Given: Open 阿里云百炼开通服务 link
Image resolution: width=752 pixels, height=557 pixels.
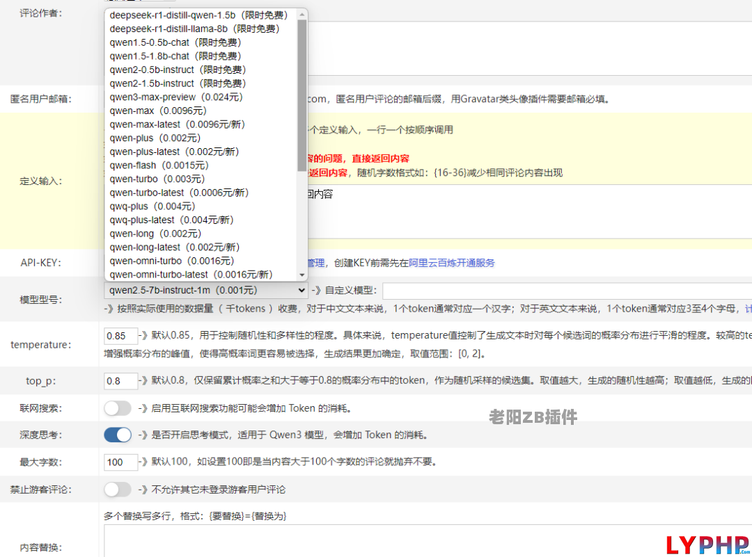Looking at the screenshot, I should pos(451,263).
